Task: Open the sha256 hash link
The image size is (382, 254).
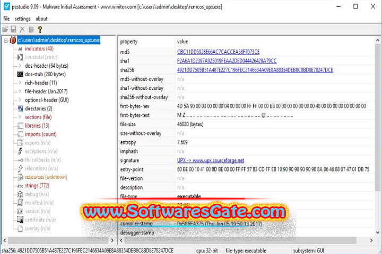Action: (x=255, y=70)
